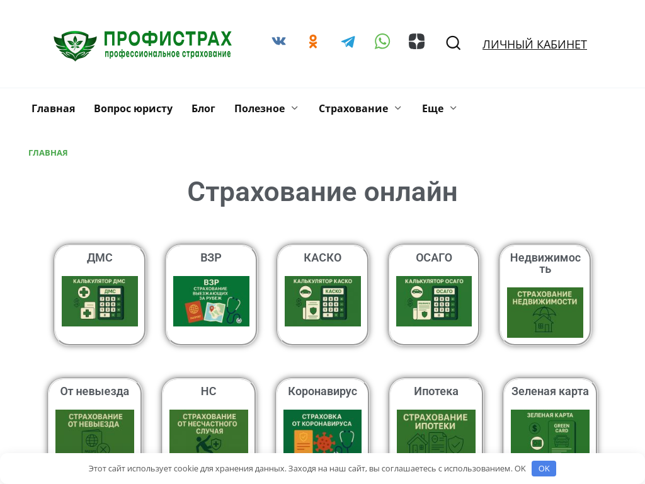This screenshot has width=645, height=484.
Task: Click the Профистрах shield logo
Action: pyautogui.click(x=76, y=45)
